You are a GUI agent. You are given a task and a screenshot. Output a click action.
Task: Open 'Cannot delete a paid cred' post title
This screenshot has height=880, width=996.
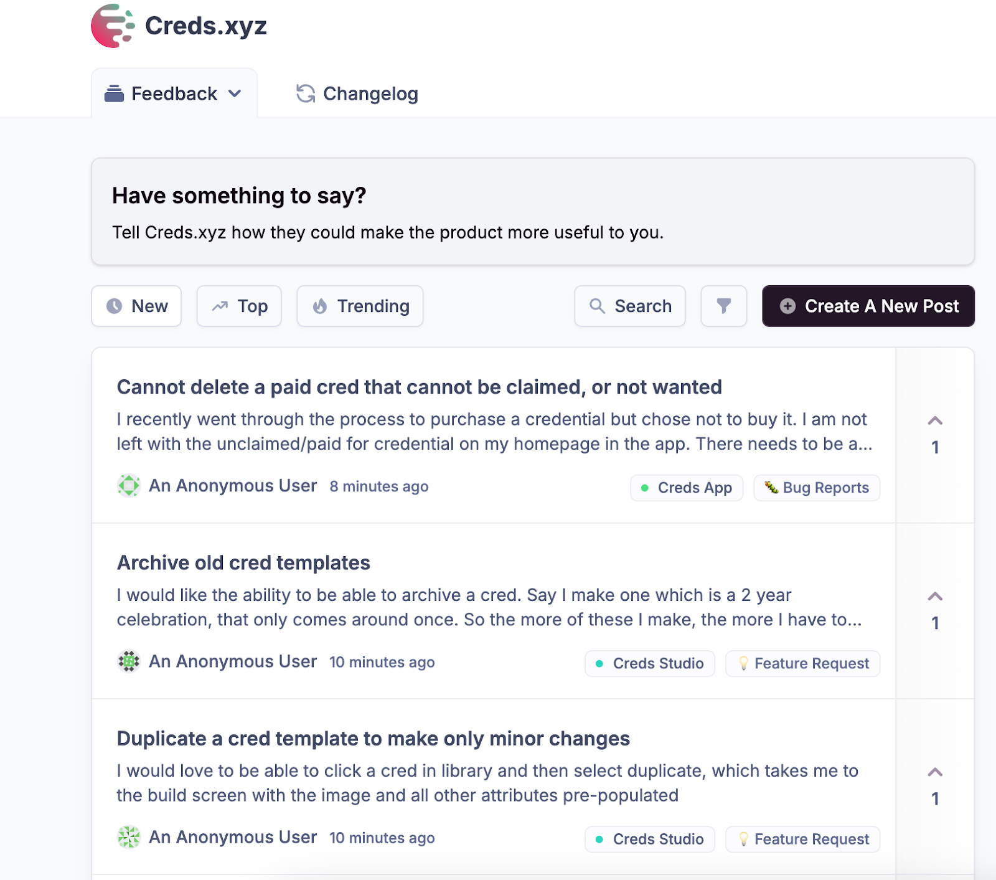[x=419, y=387]
